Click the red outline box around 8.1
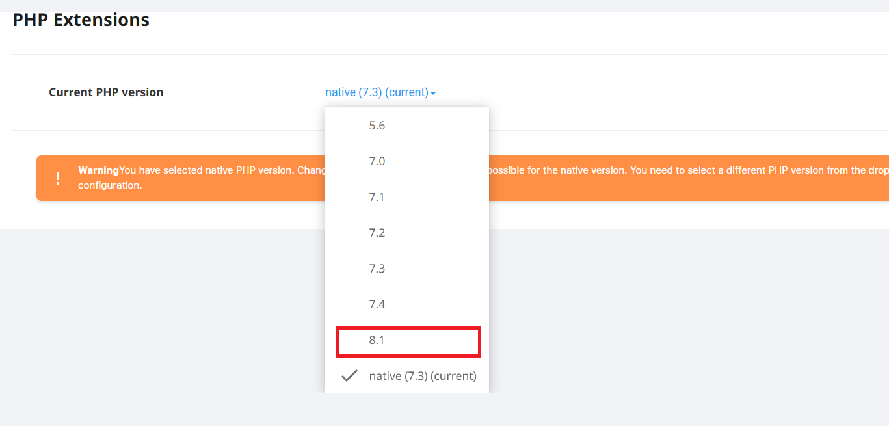The width and height of the screenshot is (889, 426). coord(408,342)
